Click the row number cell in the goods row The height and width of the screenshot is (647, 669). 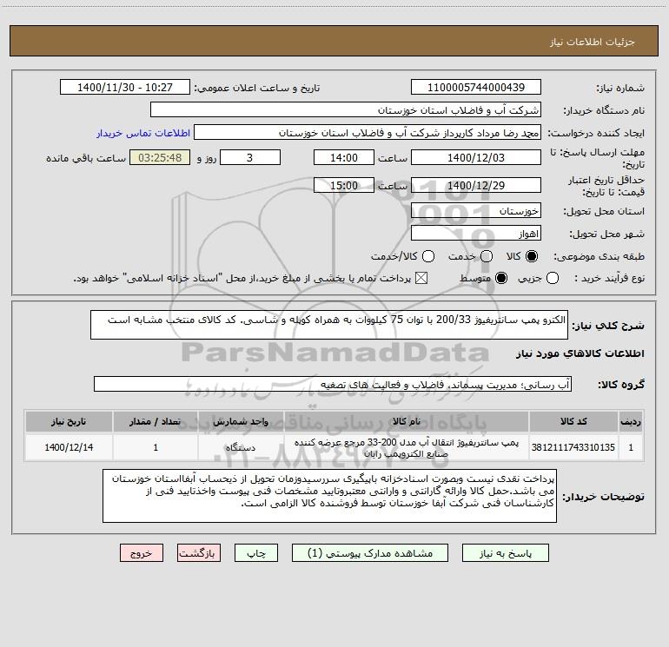[x=631, y=447]
